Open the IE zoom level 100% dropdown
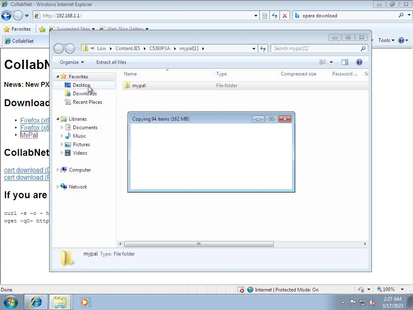Image resolution: width=413 pixels, height=310 pixels. pos(402,289)
